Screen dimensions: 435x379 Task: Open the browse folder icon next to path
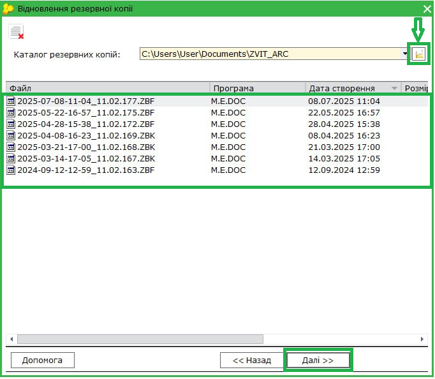(418, 54)
